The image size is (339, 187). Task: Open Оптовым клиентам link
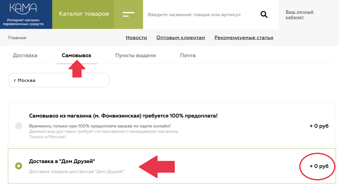(181, 38)
